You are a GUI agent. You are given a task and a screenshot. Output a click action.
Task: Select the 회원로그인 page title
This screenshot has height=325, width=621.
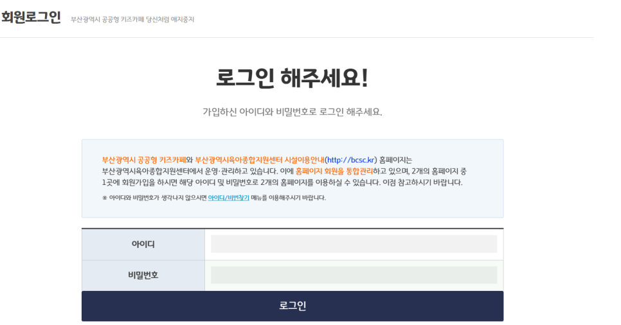(x=31, y=17)
